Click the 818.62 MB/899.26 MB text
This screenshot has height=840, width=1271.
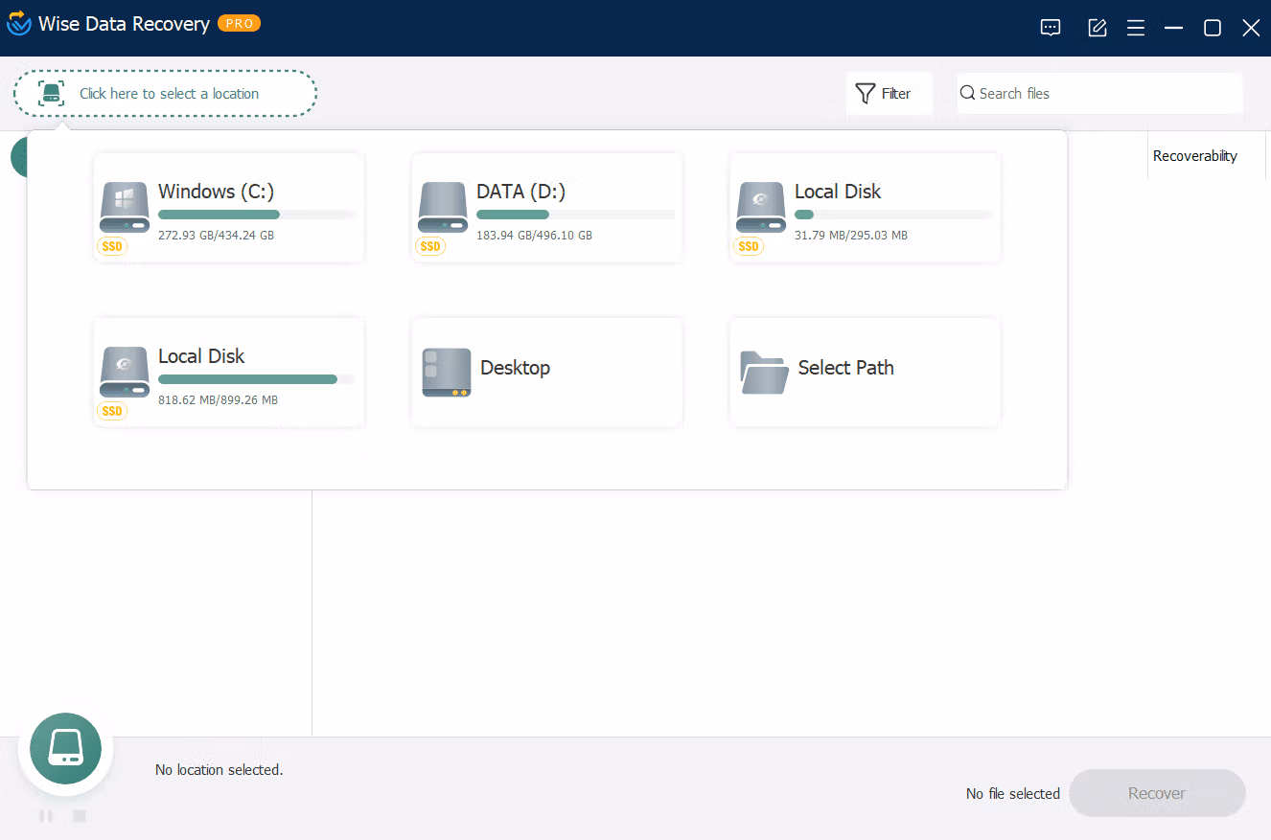[x=218, y=399]
